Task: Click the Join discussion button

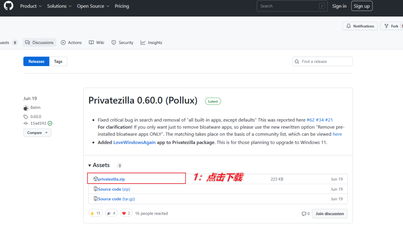Action: (330, 214)
